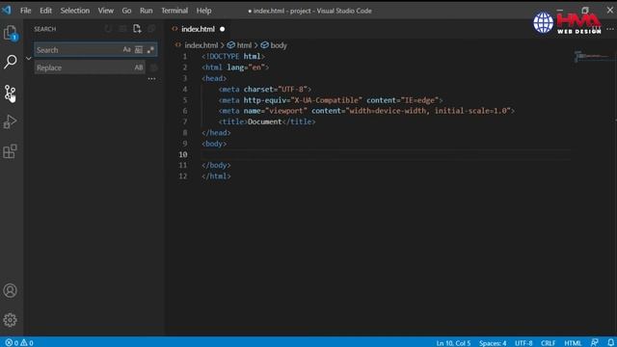
Task: Open the View menu
Action: click(x=106, y=11)
